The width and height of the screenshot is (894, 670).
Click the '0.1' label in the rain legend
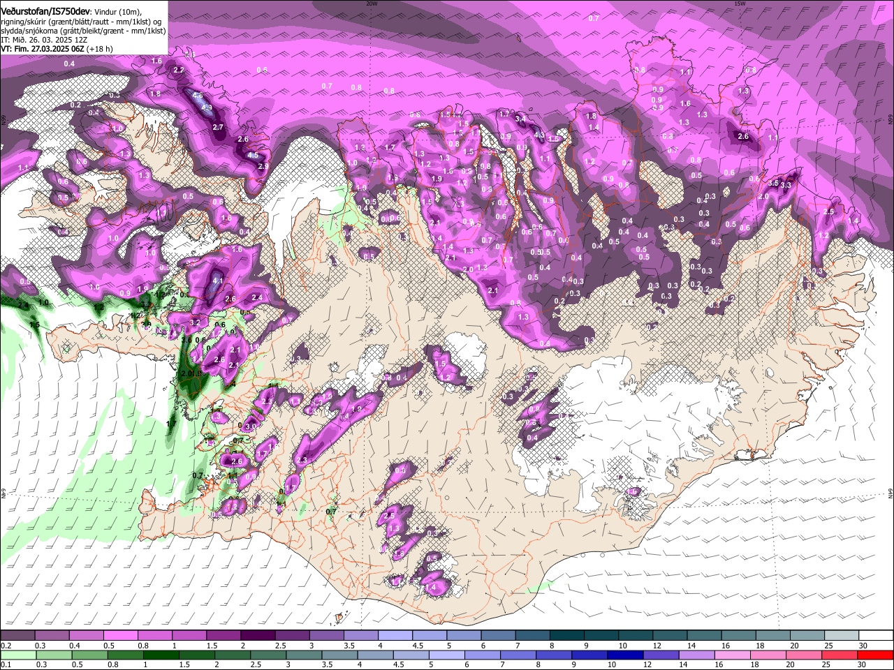pos(5,664)
